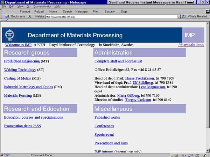Open Examination dates 98/99 link
This screenshot has width=210, height=157.
click(x=22, y=126)
